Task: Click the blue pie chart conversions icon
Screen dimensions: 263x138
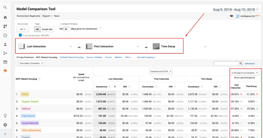Action: (x=20, y=35)
